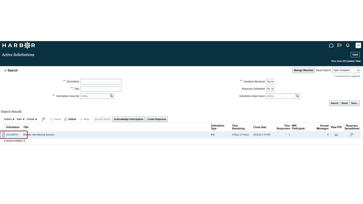Open the Favorites flag icon
The image size is (363, 204).
(339, 45)
